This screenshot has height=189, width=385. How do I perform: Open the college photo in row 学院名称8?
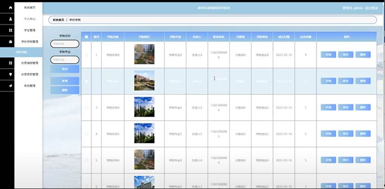[x=145, y=54]
